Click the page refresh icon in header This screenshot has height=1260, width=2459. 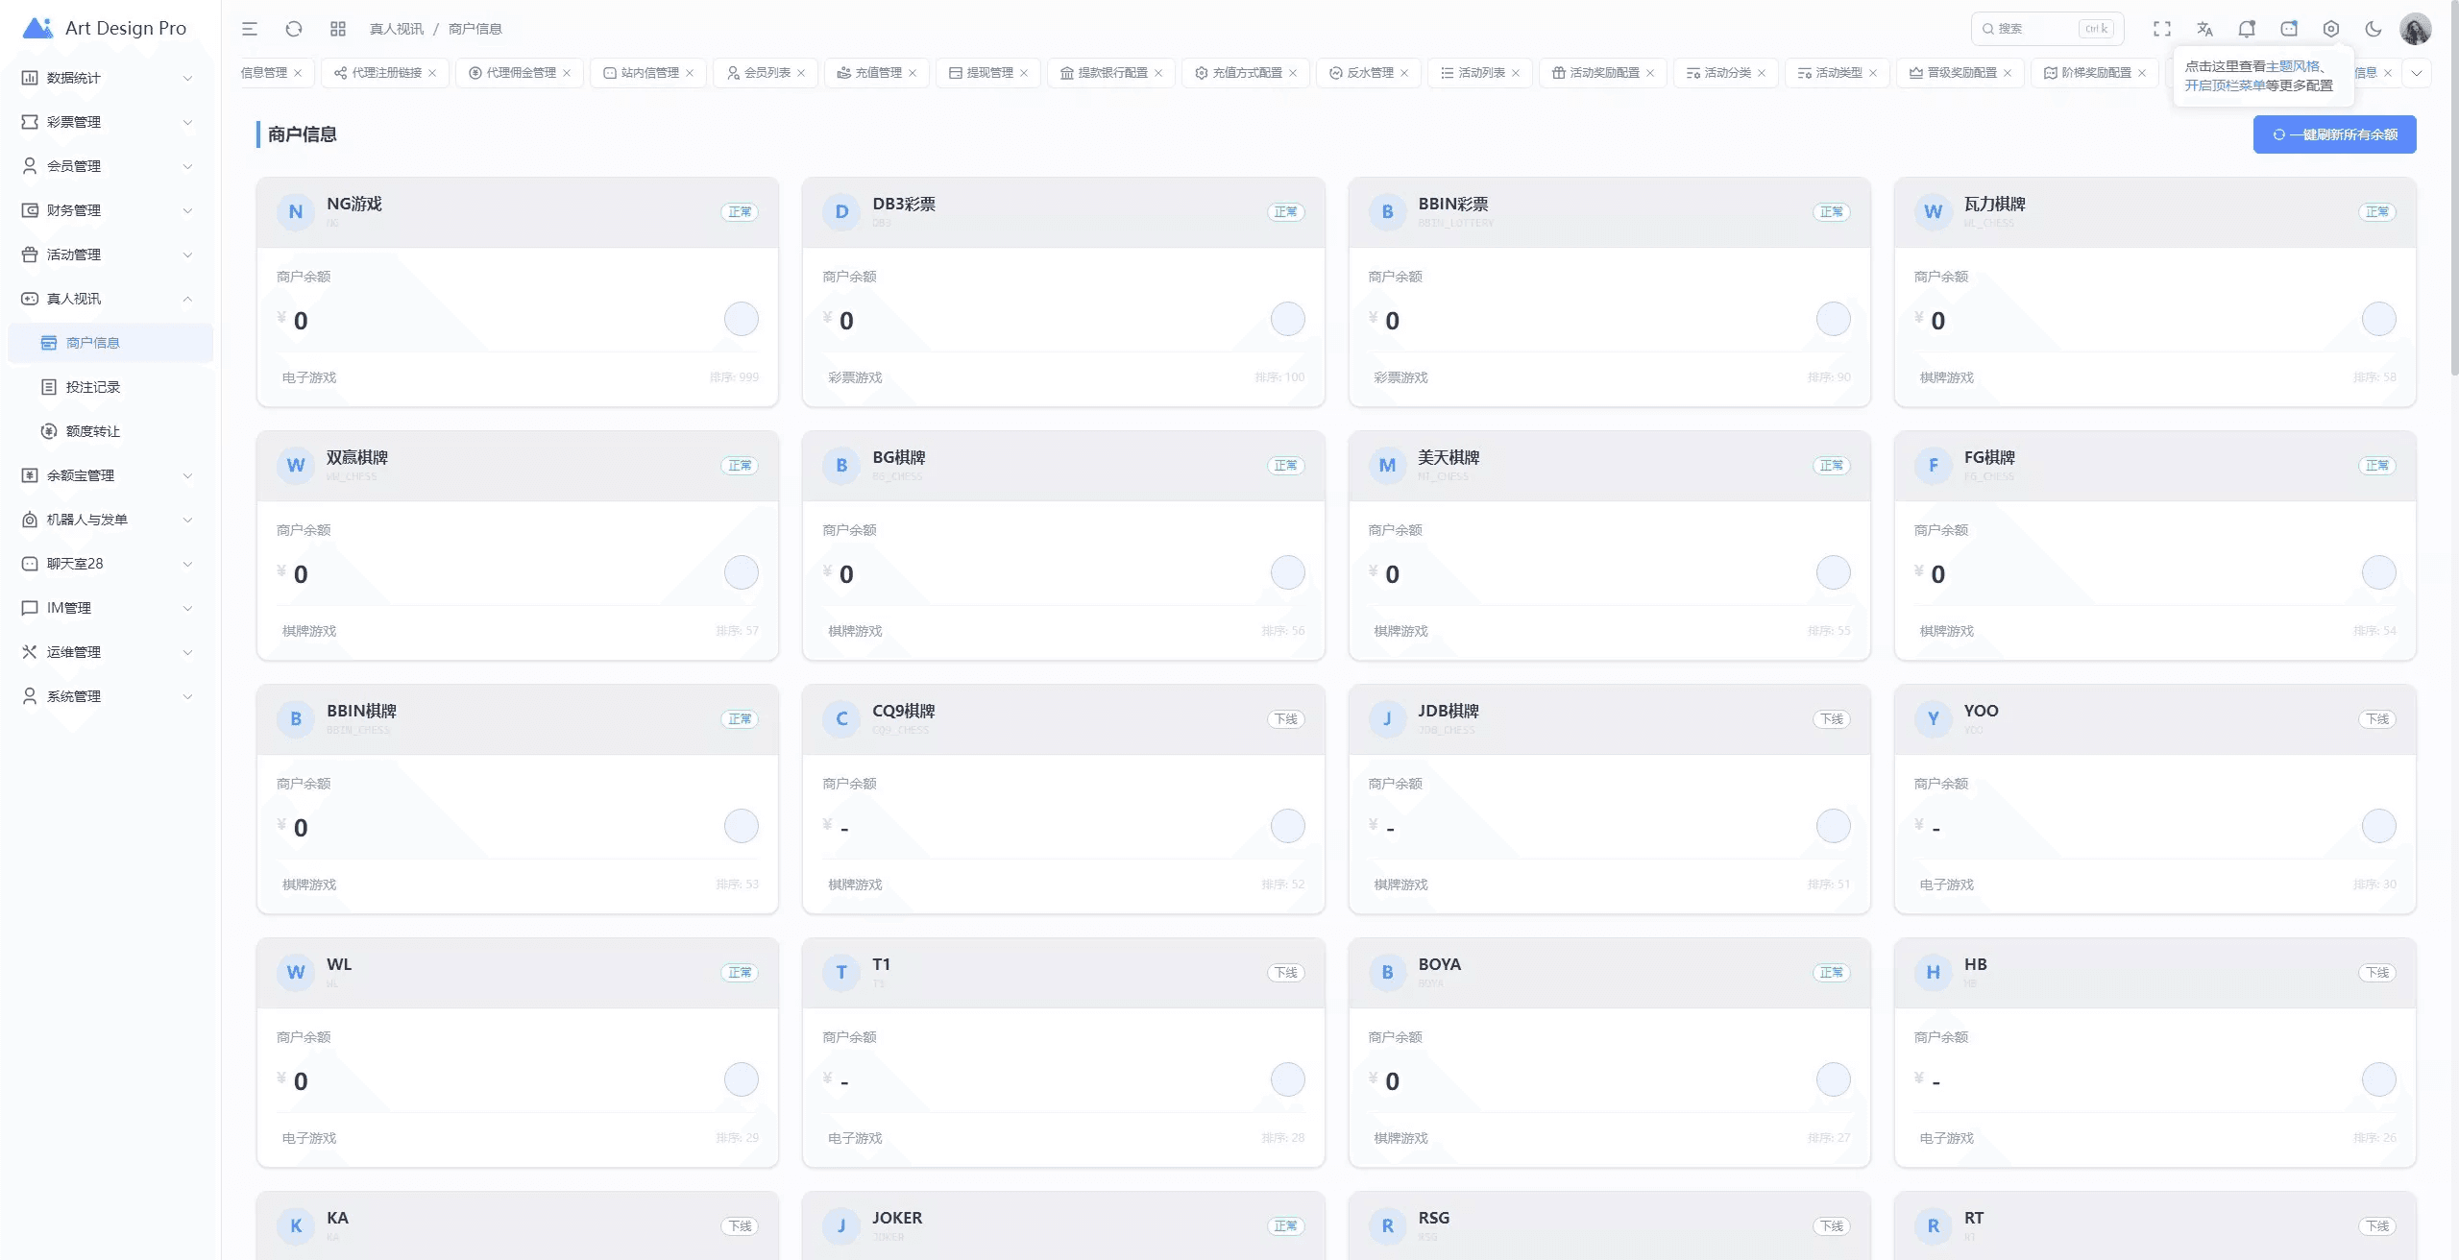(x=294, y=29)
